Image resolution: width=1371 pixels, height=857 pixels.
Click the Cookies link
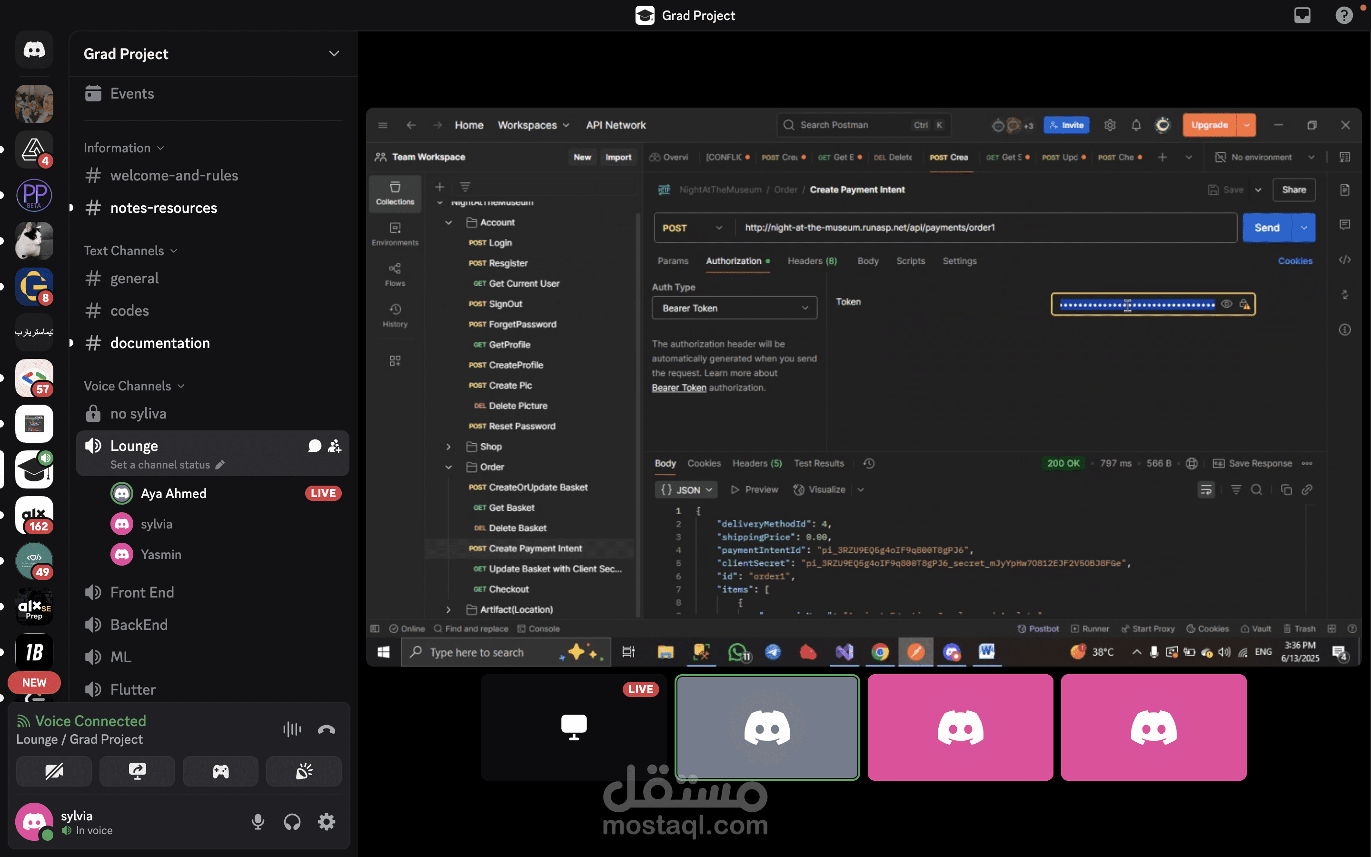point(1295,261)
